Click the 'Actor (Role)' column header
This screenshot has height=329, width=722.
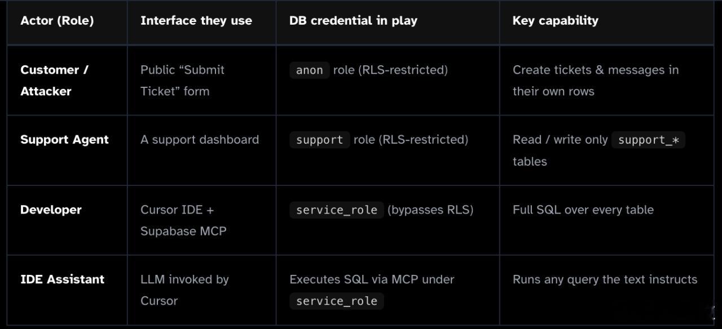[57, 21]
